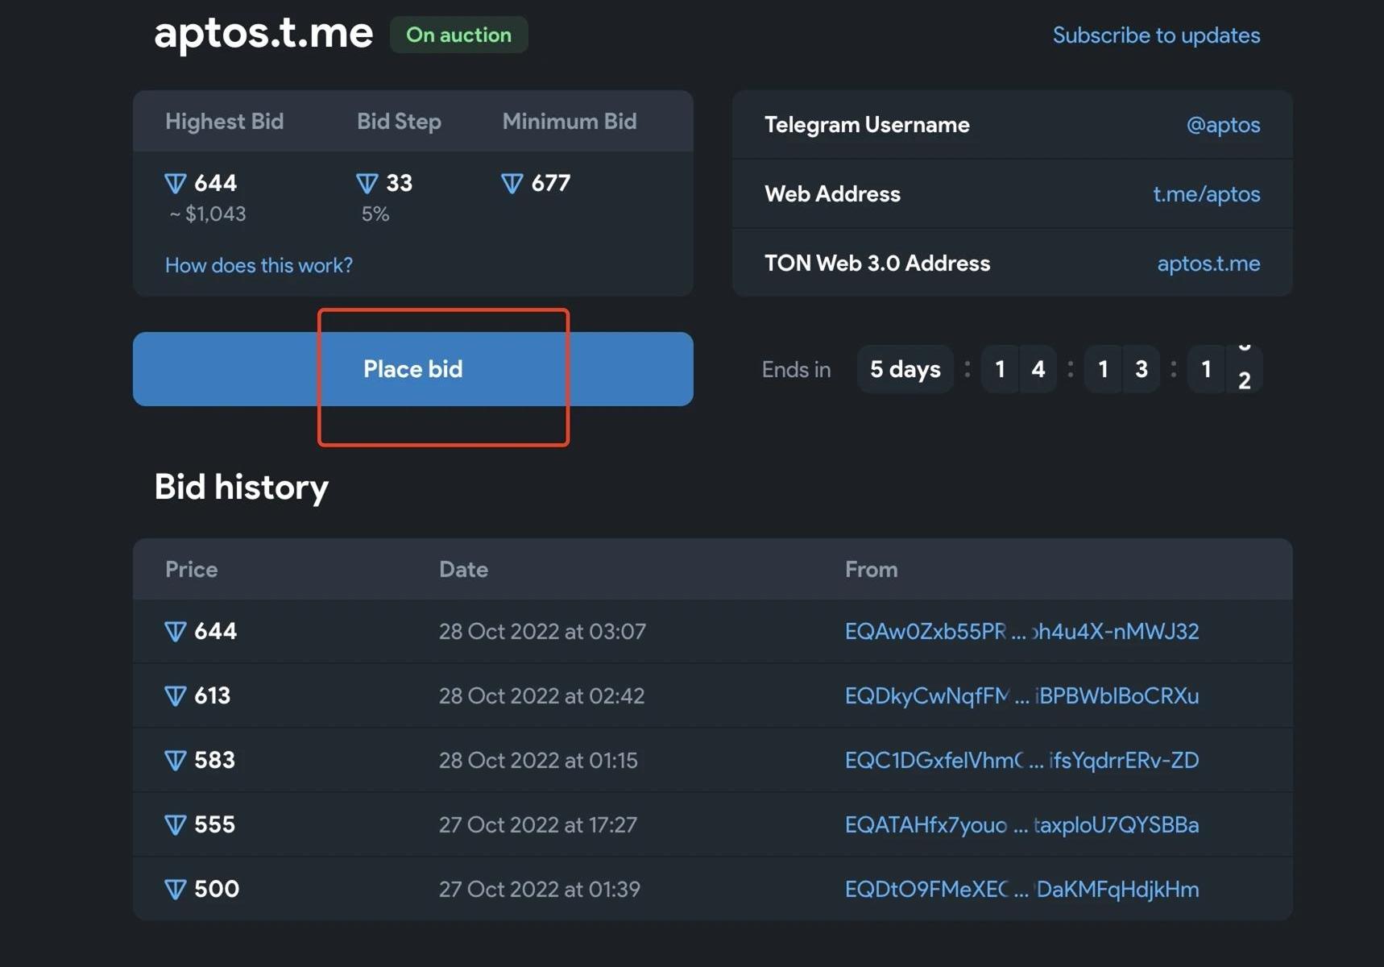Click the 583 price in bid history

point(215,760)
